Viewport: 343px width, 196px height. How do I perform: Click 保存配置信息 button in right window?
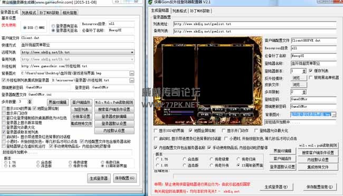[319, 187]
